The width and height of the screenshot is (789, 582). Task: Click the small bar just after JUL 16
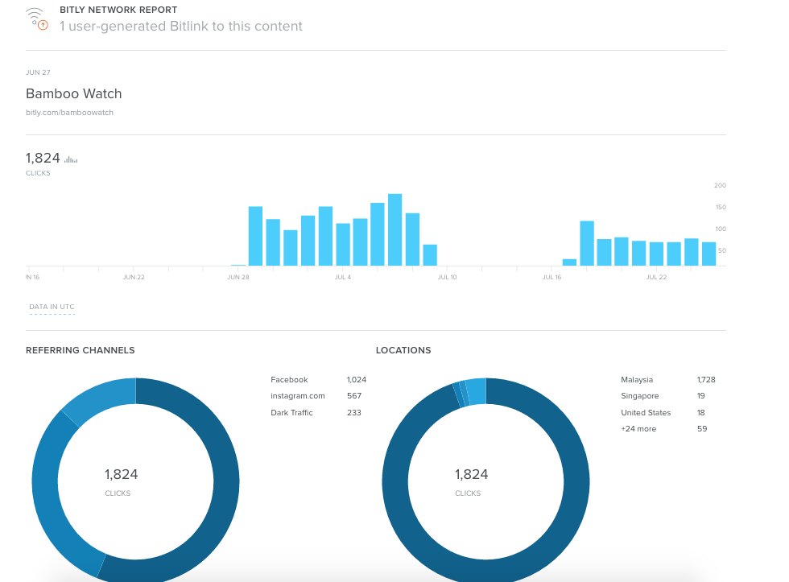[570, 262]
